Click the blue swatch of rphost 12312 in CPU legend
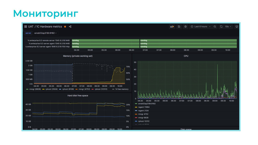The width and height of the screenshot is (258, 145). tap(136, 121)
